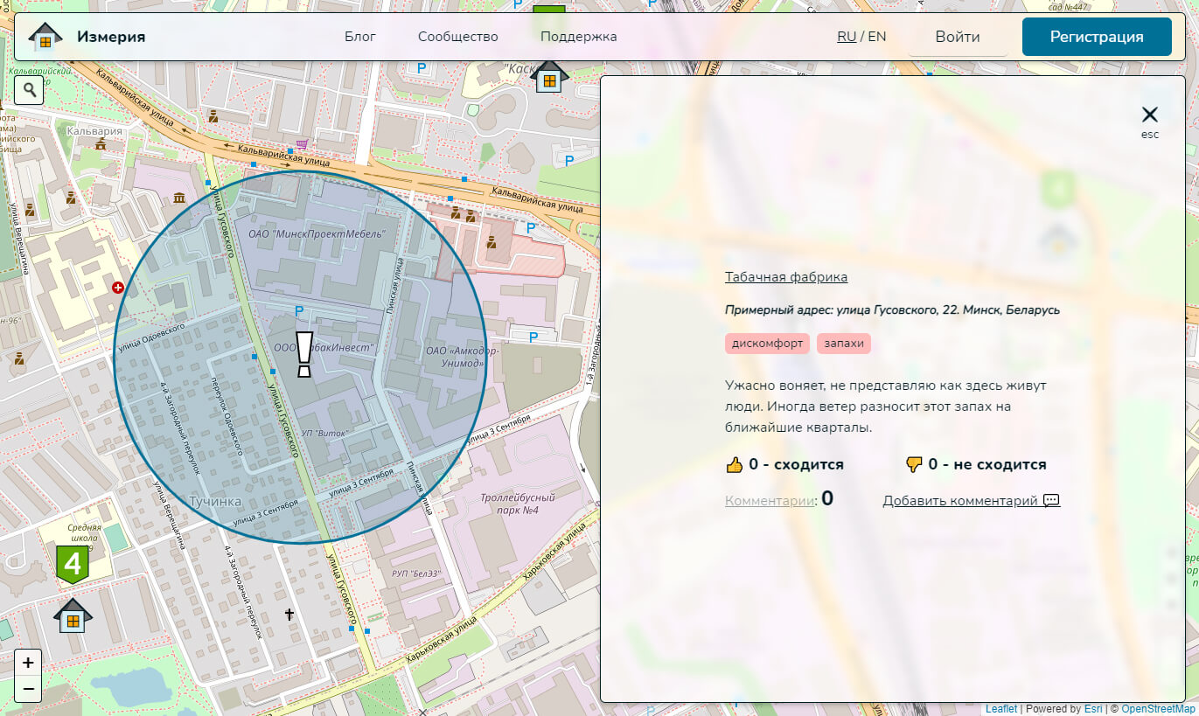Close the details panel with X icon
Screen dimensions: 1199x716
1150,115
